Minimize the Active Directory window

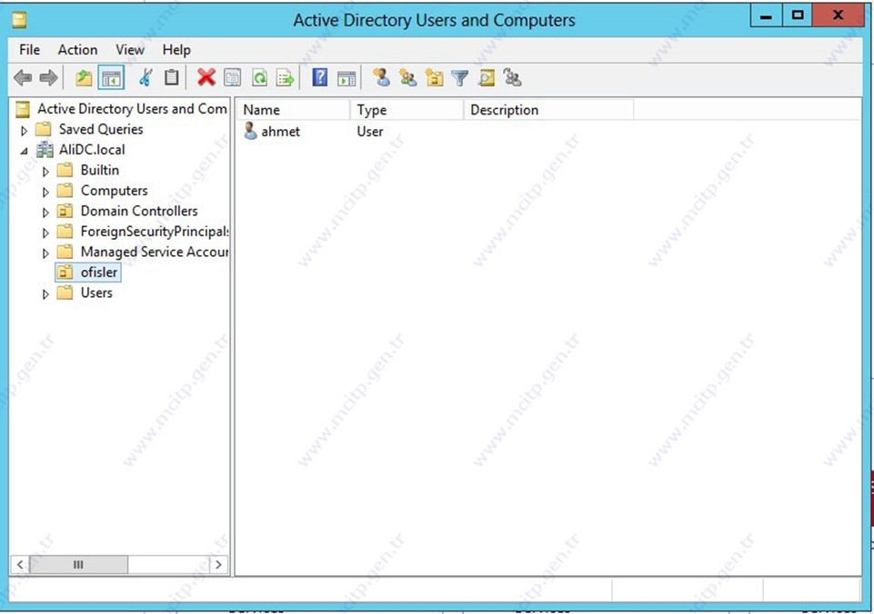tap(767, 15)
